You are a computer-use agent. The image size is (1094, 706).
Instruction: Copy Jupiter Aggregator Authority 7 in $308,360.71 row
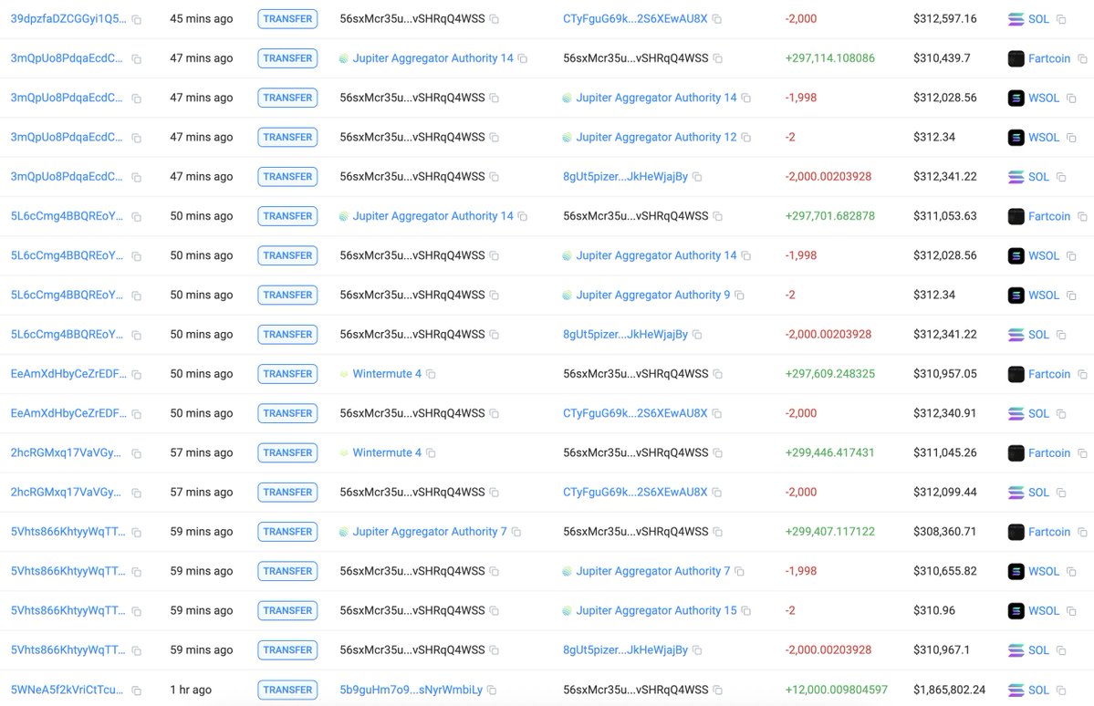coord(516,532)
